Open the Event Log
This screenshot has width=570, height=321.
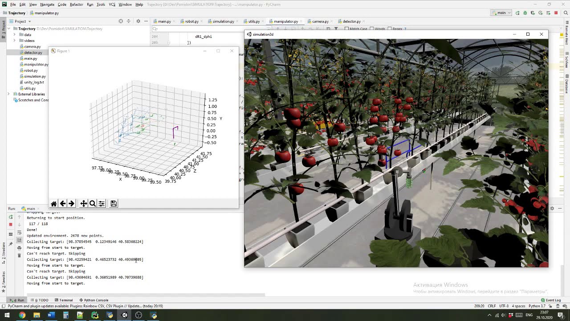coord(551,300)
